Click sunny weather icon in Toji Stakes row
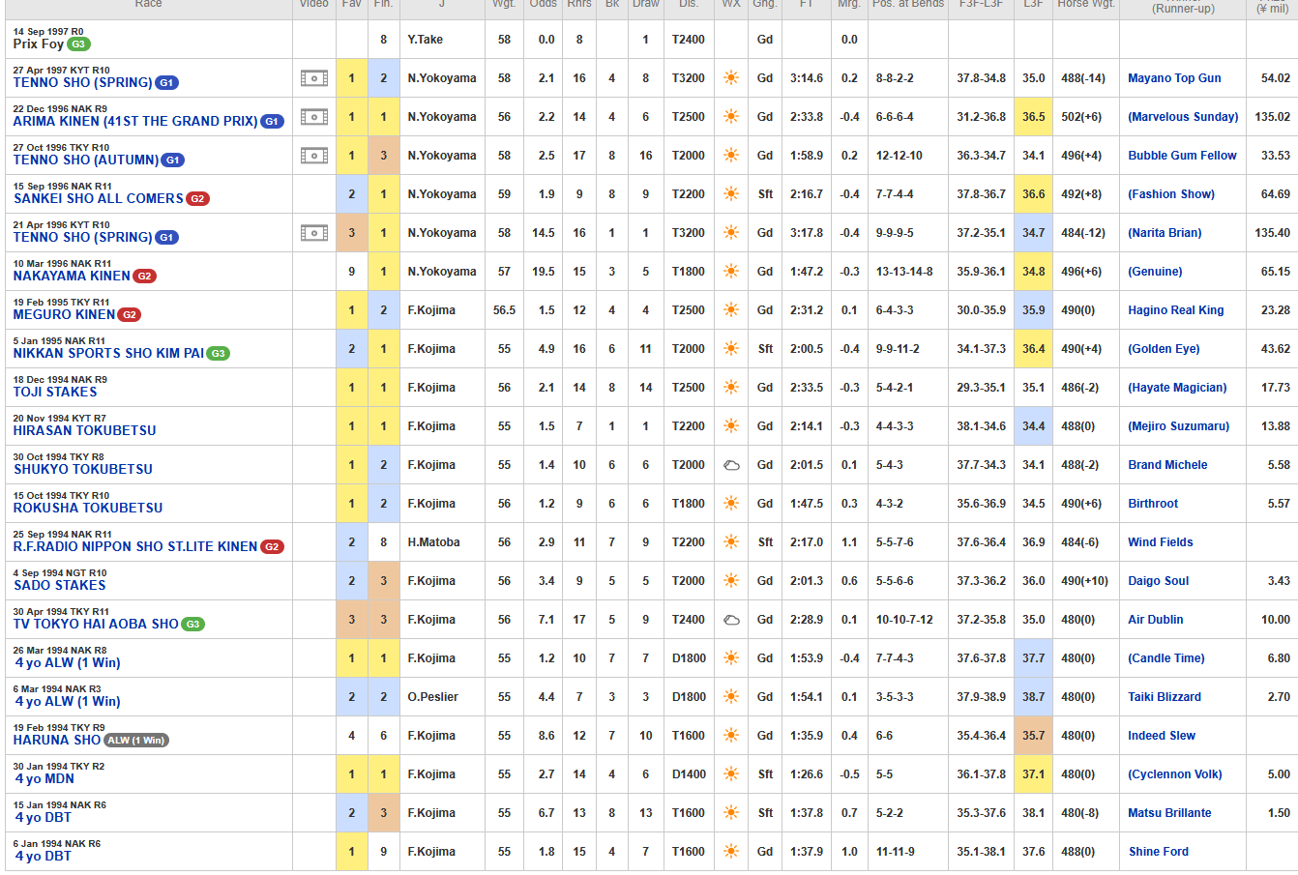Viewport: 1298px width, 875px height. pos(731,388)
